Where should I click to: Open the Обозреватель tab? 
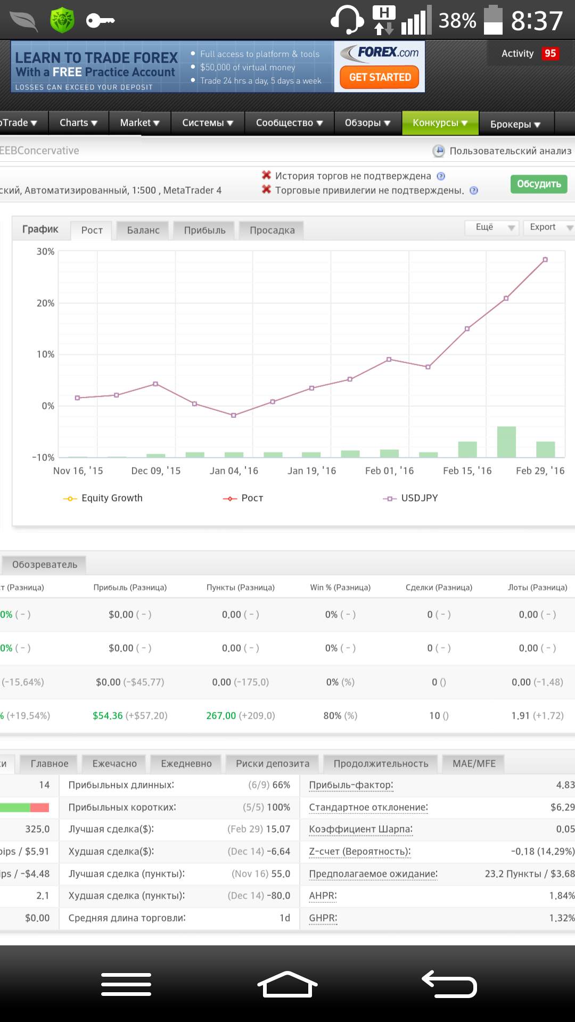coord(44,565)
